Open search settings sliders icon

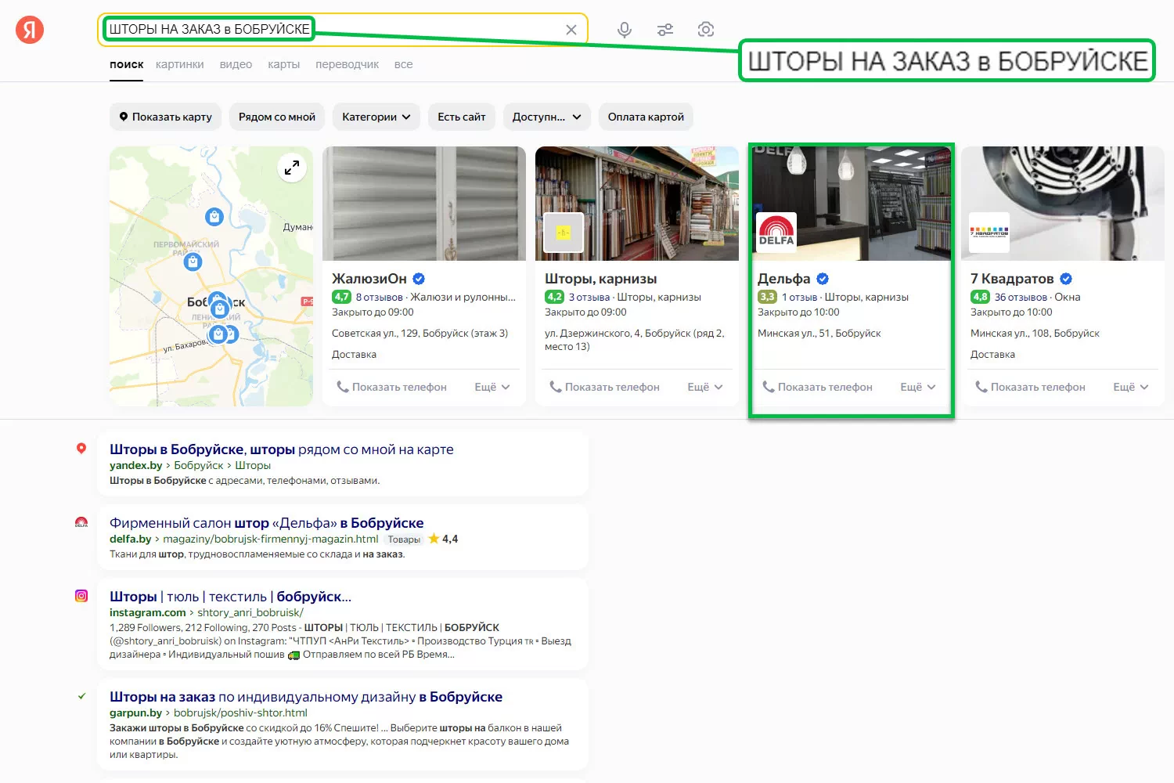point(665,30)
